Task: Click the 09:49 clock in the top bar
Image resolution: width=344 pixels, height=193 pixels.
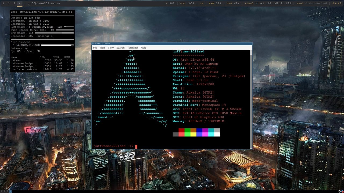Action: 337,3
